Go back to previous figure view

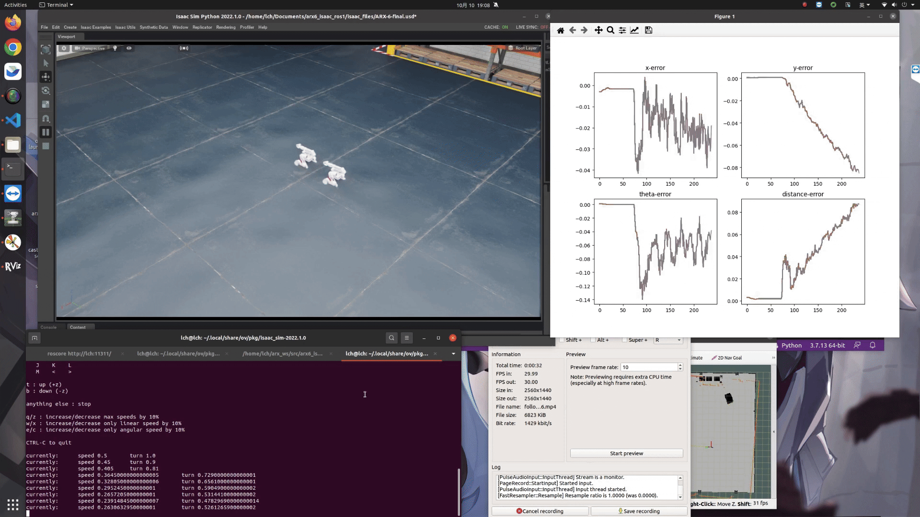coord(572,30)
